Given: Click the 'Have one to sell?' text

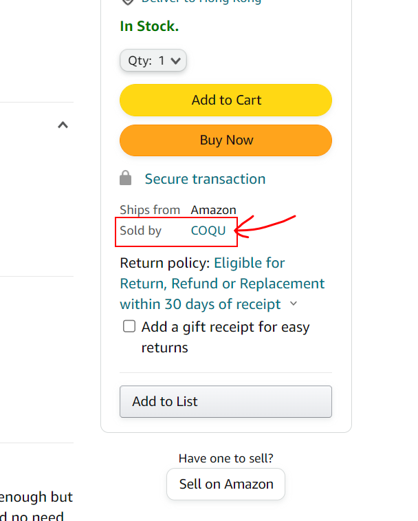Looking at the screenshot, I should click(x=225, y=458).
